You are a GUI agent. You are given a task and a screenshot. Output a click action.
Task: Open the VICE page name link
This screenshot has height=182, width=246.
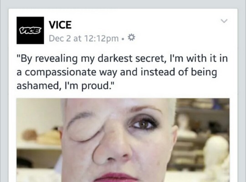[60, 25]
